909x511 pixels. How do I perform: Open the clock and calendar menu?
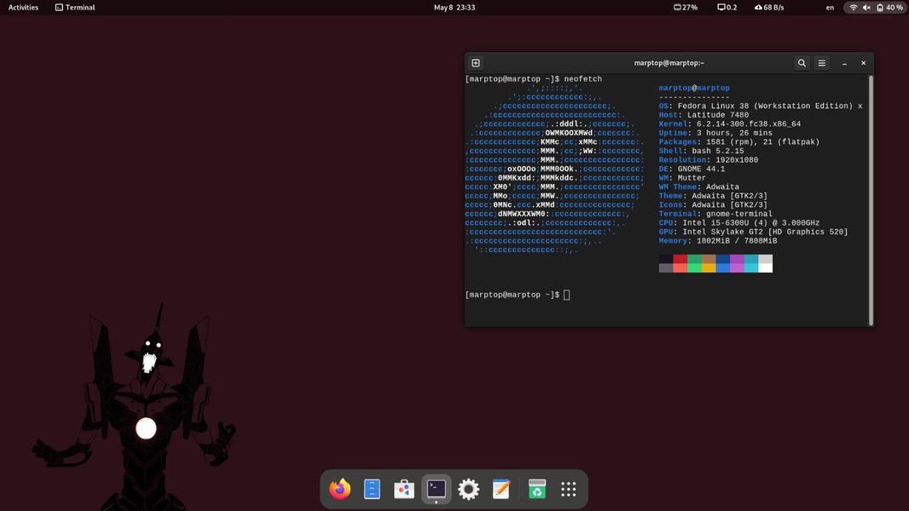(x=454, y=8)
